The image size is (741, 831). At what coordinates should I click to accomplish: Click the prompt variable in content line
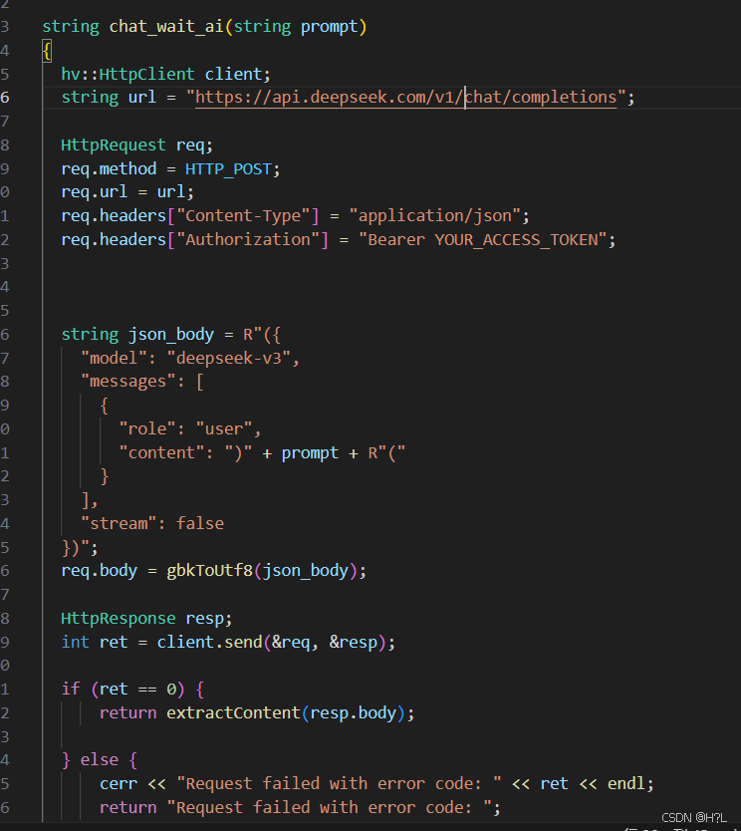310,453
